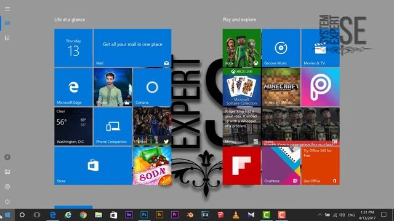This screenshot has height=221, width=394.
Task: Open the Start hamburger menu at top
Action: [x=7, y=9]
